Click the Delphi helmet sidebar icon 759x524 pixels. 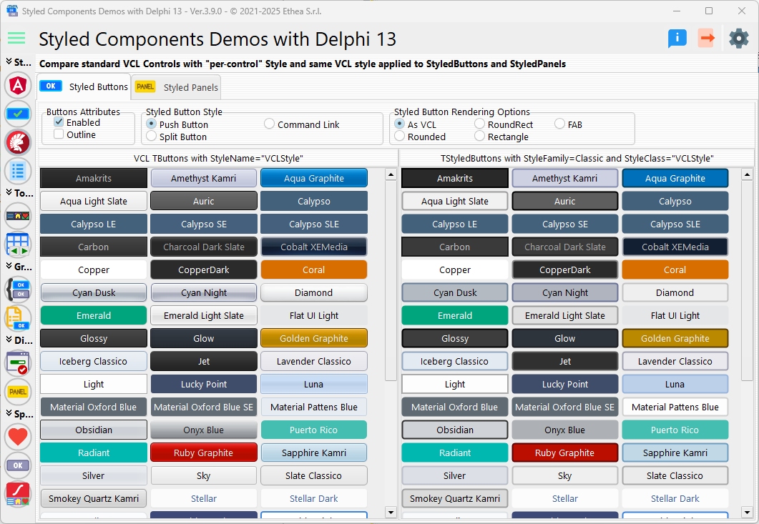tap(18, 142)
